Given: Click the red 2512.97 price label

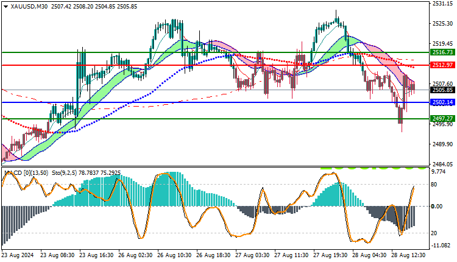Looking at the screenshot, I should [x=442, y=65].
